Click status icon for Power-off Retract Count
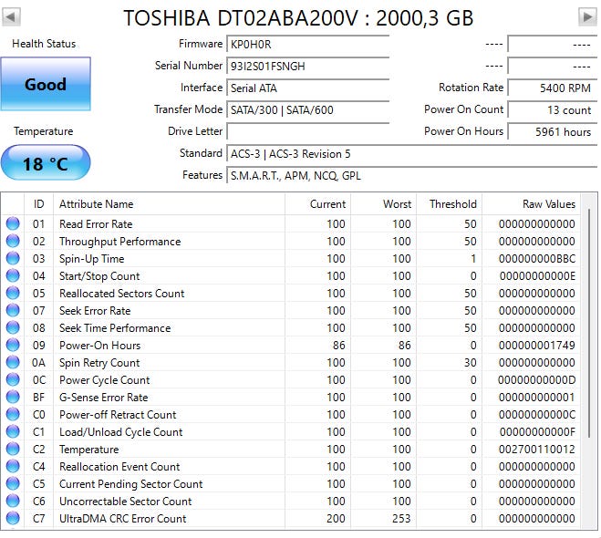The width and height of the screenshot is (601, 538). coord(13,414)
